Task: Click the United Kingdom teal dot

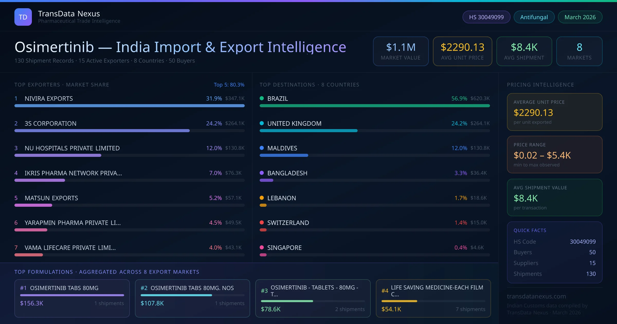Action: 262,123
